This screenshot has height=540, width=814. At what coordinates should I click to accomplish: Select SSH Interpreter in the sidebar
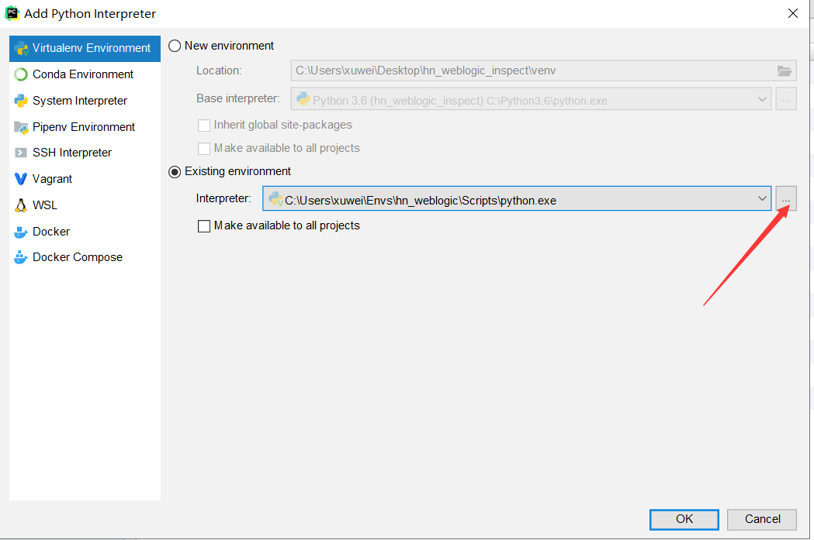(73, 152)
